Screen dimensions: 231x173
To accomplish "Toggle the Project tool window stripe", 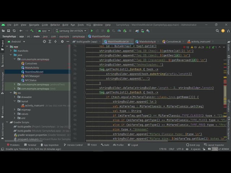I will (3, 45).
